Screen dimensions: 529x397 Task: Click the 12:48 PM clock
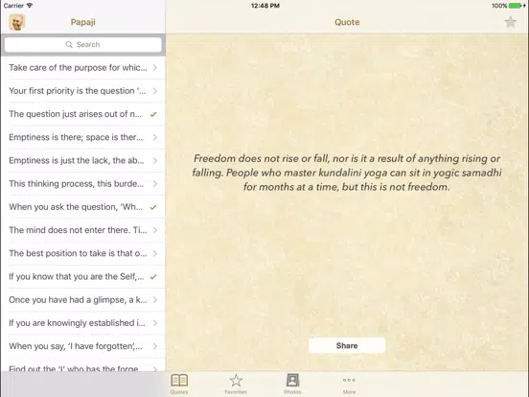(x=265, y=6)
